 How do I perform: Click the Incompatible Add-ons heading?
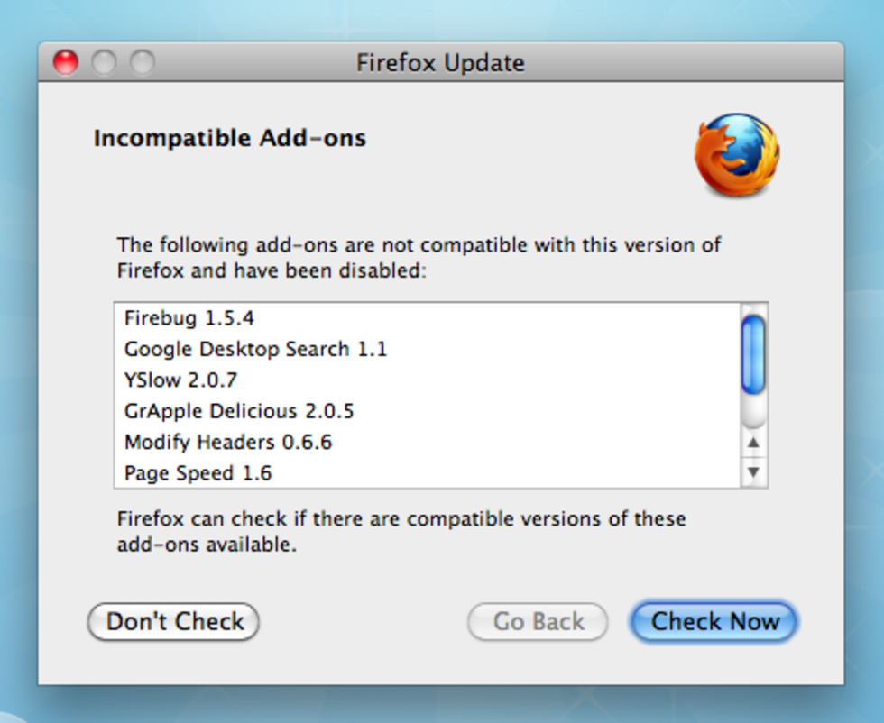(230, 139)
